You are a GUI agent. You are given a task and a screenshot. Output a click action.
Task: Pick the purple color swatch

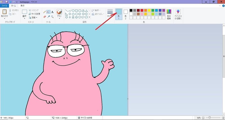click(x=164, y=10)
